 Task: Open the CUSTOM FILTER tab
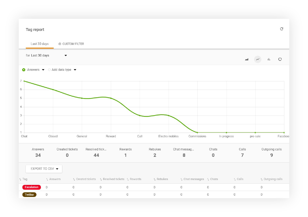[x=71, y=44]
